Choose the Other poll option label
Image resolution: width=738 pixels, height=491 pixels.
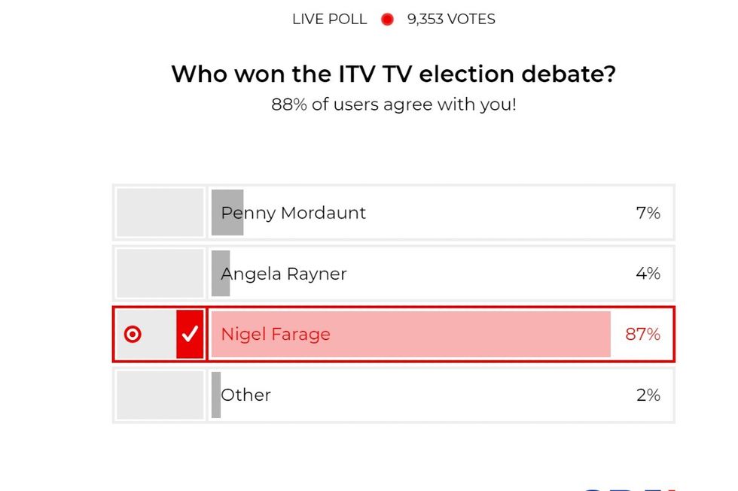(x=245, y=395)
